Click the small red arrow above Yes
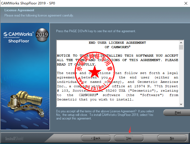The height and width of the screenshot is (144, 190). 130,129
